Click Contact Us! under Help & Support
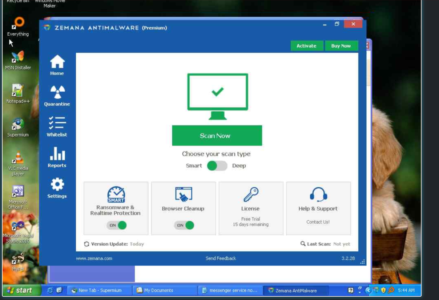The height and width of the screenshot is (300, 439). tap(318, 222)
